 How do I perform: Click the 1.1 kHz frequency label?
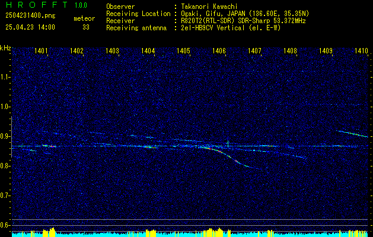(x=5, y=77)
